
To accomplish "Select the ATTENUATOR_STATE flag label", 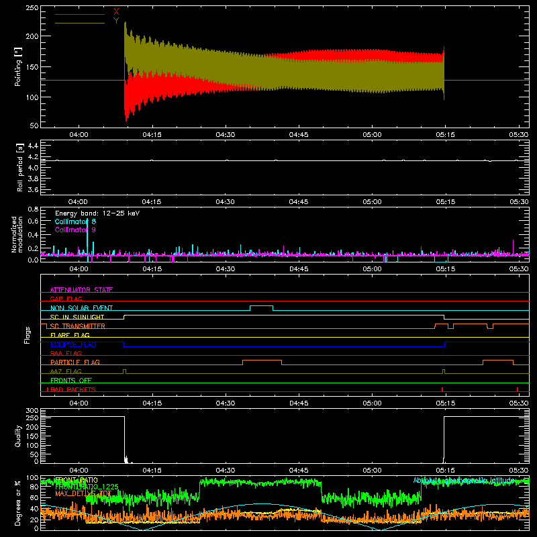I will pos(81,290).
